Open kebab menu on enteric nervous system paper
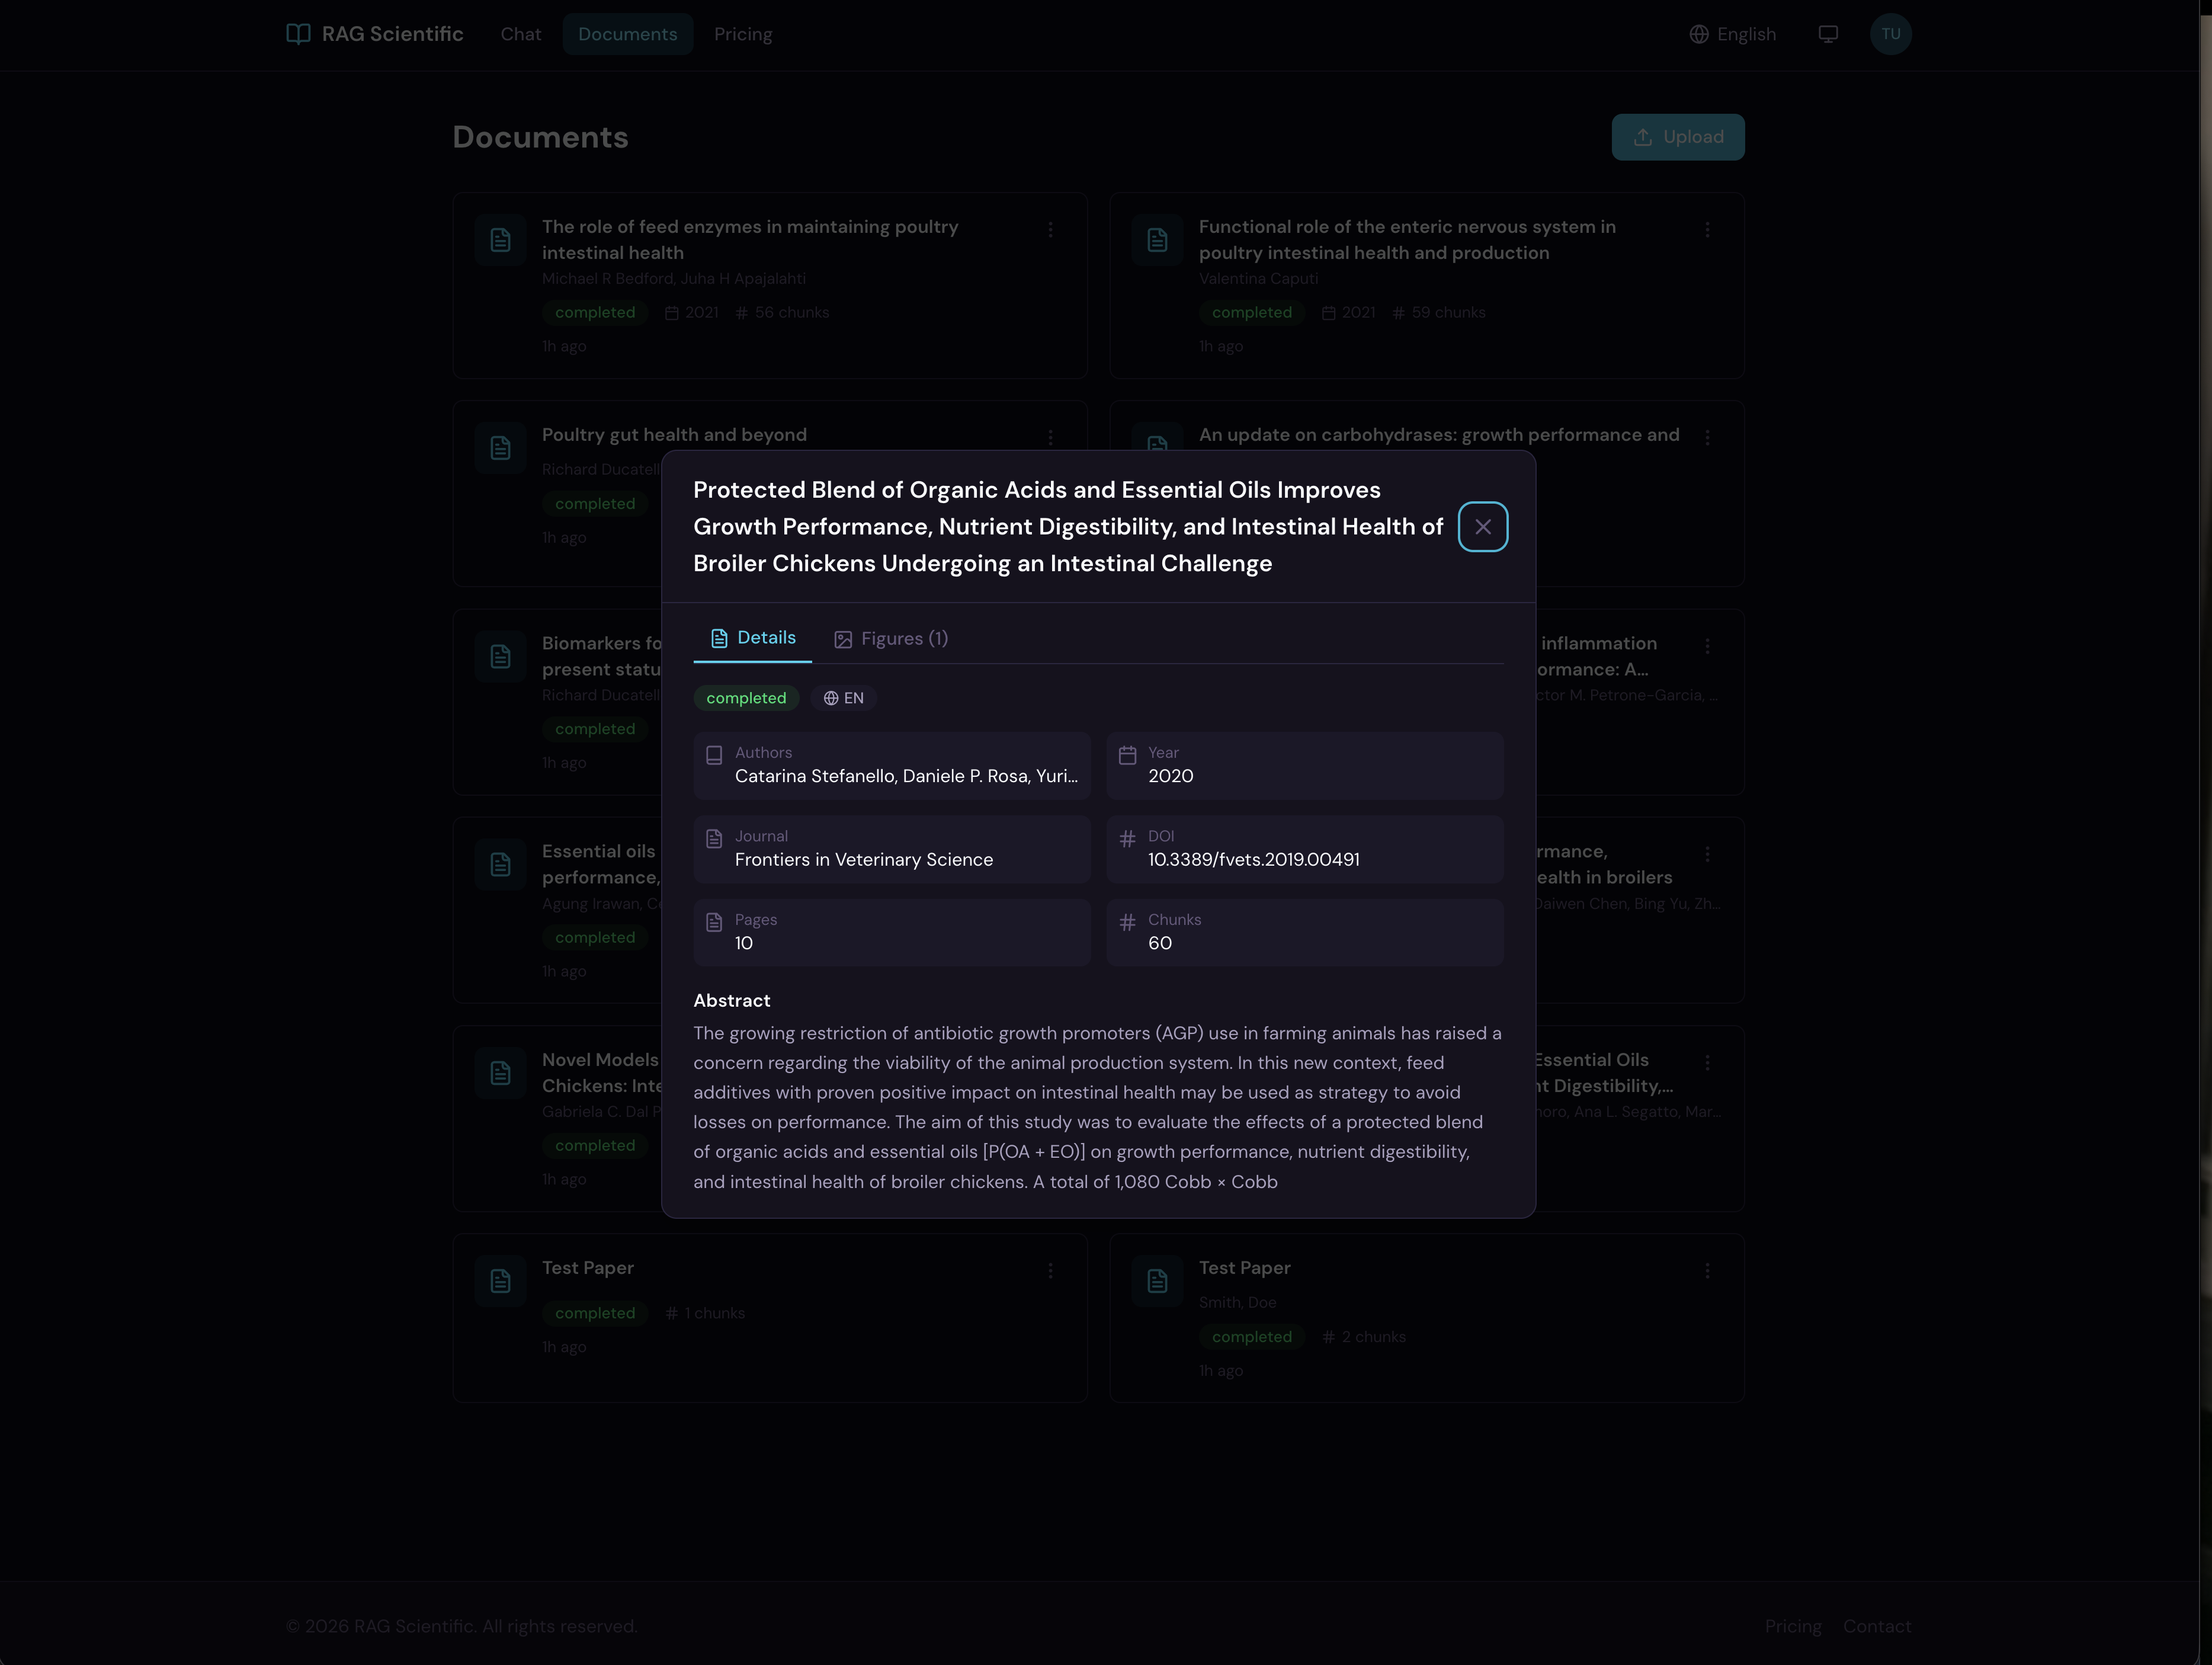 (x=1707, y=230)
